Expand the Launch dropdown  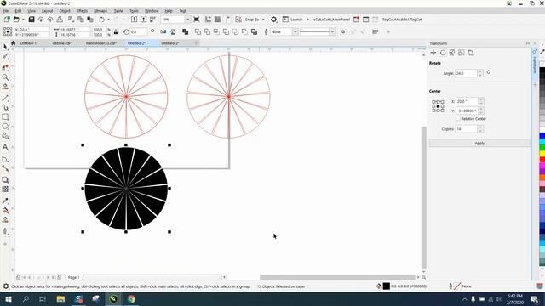pos(307,20)
